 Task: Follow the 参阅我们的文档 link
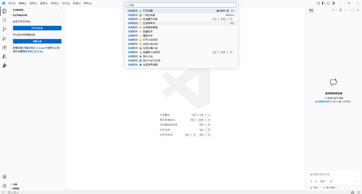point(34,52)
